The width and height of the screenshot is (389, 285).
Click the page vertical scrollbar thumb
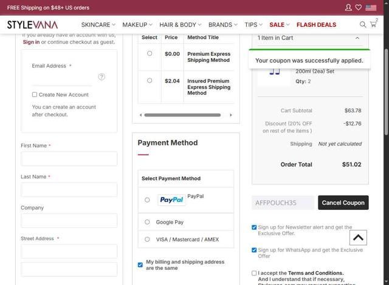pyautogui.click(x=386, y=92)
